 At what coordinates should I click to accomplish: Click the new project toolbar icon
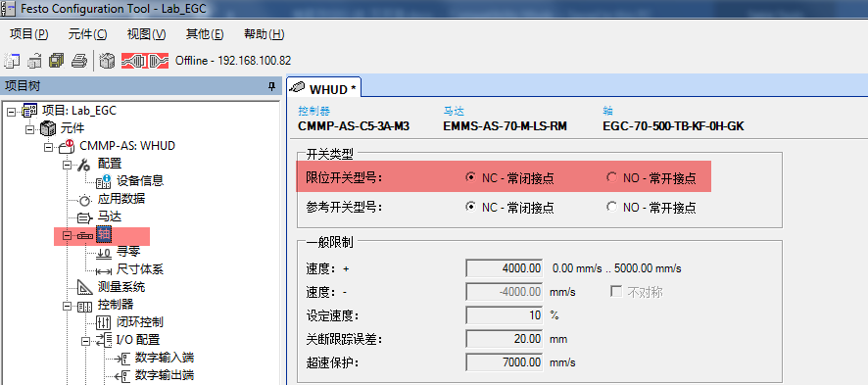click(12, 61)
